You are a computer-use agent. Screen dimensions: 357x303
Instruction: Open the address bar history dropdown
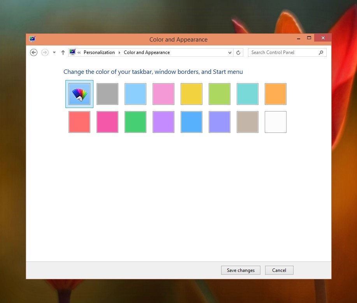(x=230, y=52)
